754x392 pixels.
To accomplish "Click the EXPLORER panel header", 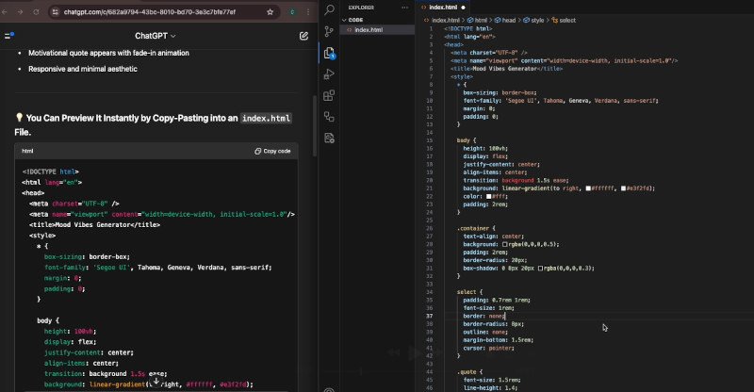I will [x=361, y=8].
